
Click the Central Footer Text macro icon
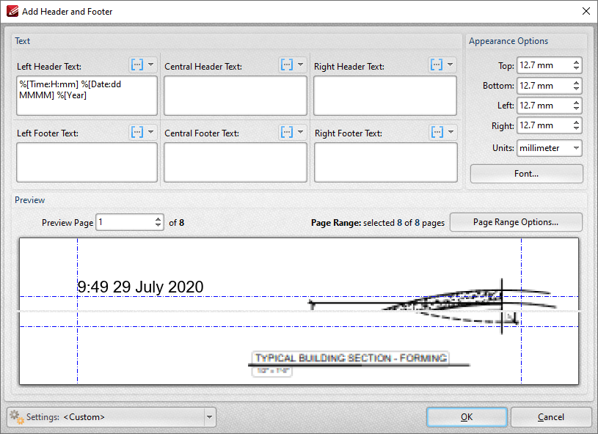click(x=287, y=132)
